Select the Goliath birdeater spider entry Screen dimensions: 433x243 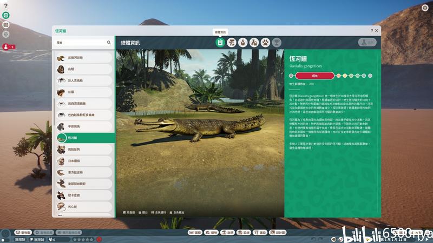tap(84, 80)
